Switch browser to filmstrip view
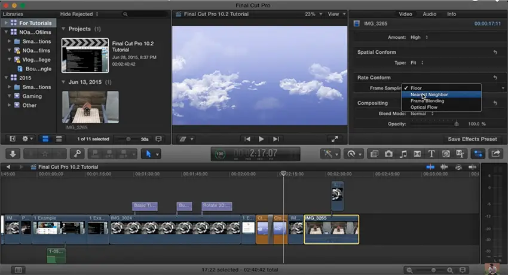Image resolution: width=508 pixels, height=275 pixels. coord(45,139)
